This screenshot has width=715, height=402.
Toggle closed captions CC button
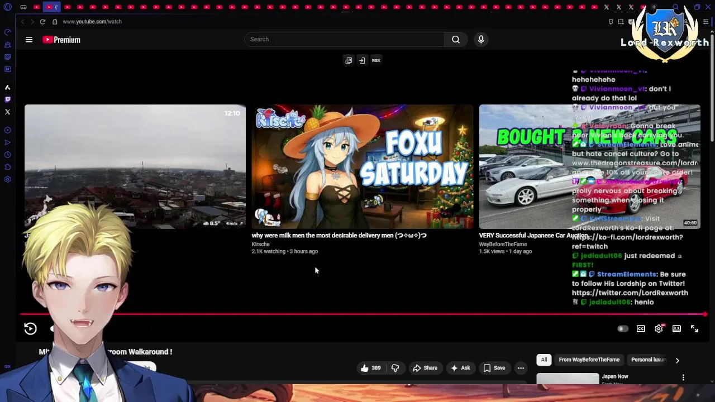pos(641,329)
